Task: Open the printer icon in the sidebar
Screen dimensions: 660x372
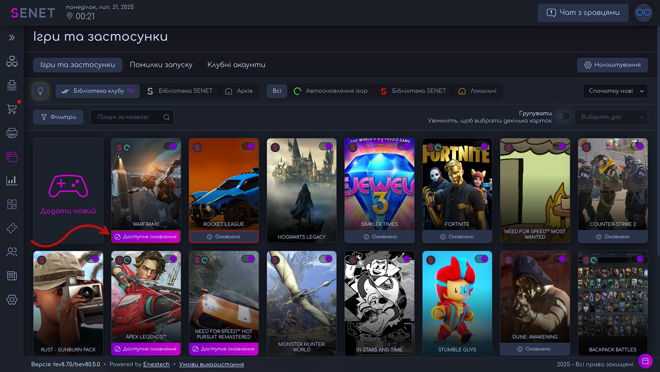Action: point(12,133)
